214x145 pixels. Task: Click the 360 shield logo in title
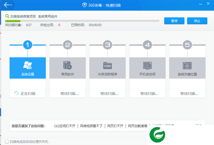click(84, 5)
